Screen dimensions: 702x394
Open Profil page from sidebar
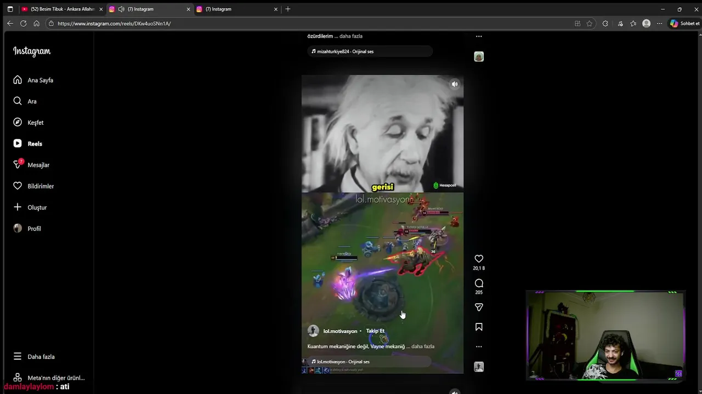27,229
